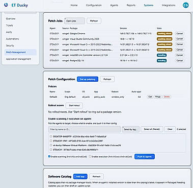Delete the Default patch policy
The height and width of the screenshot is (188, 193).
(x=167, y=97)
